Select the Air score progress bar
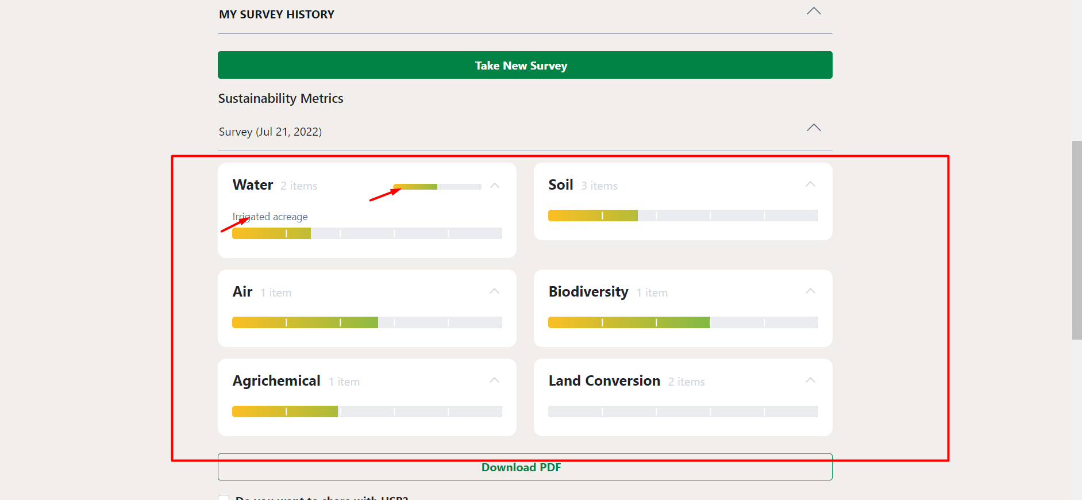1082x500 pixels. 367,322
